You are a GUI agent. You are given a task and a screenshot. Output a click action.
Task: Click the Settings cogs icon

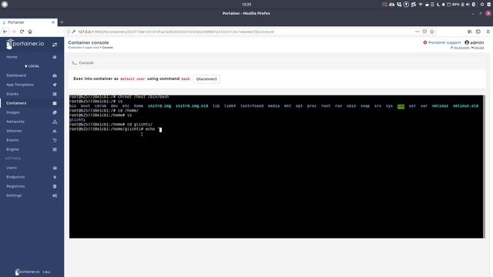coord(55,195)
